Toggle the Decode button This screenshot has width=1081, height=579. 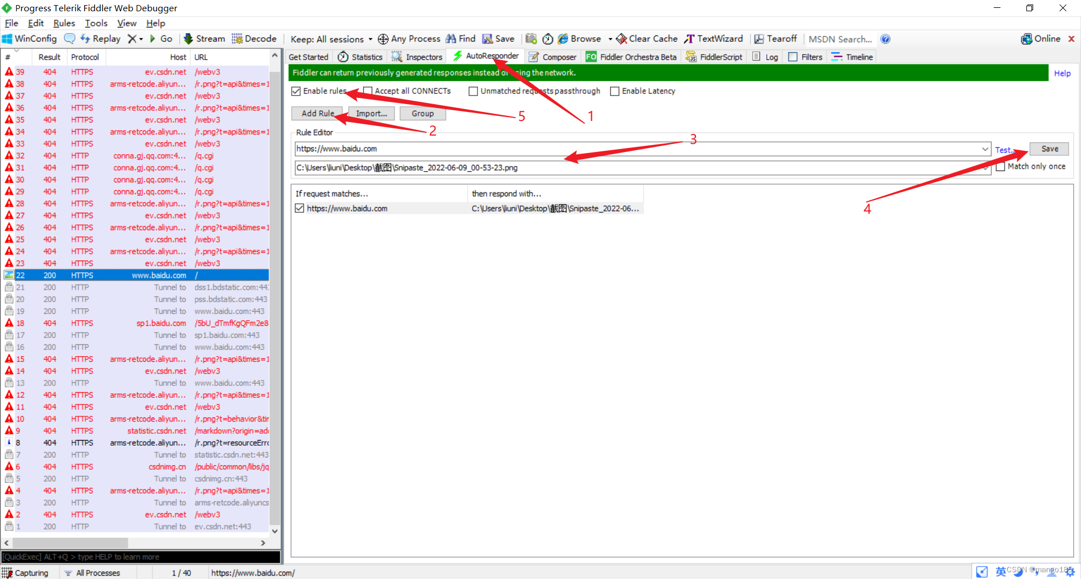254,39
